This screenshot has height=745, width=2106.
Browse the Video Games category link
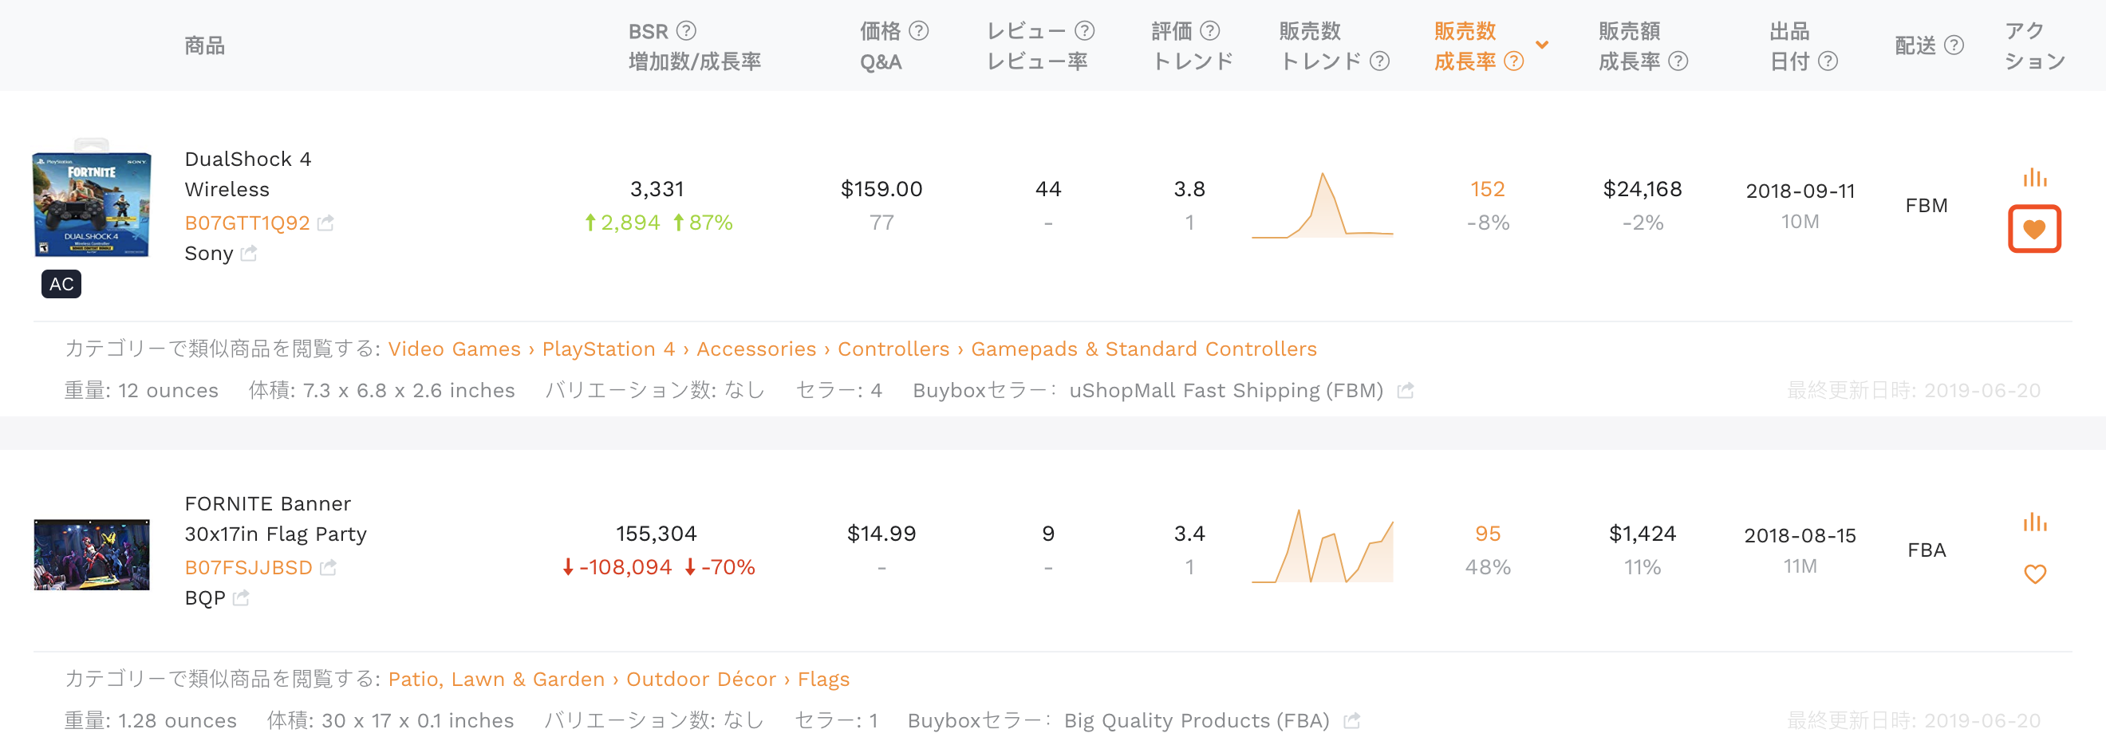[x=454, y=349]
